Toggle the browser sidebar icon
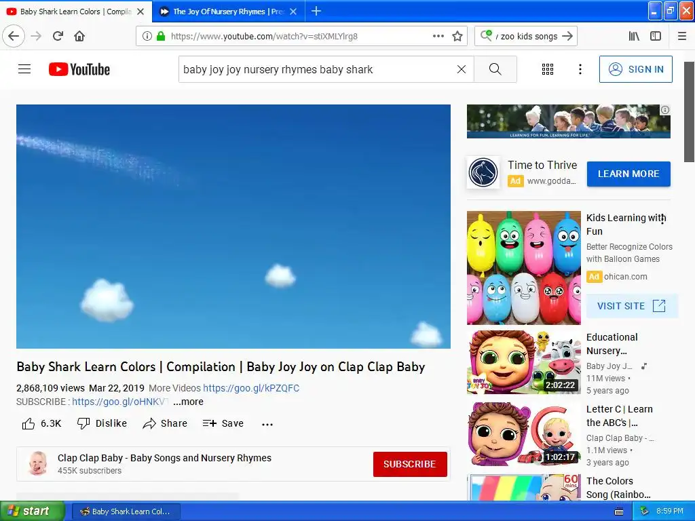 click(x=656, y=36)
